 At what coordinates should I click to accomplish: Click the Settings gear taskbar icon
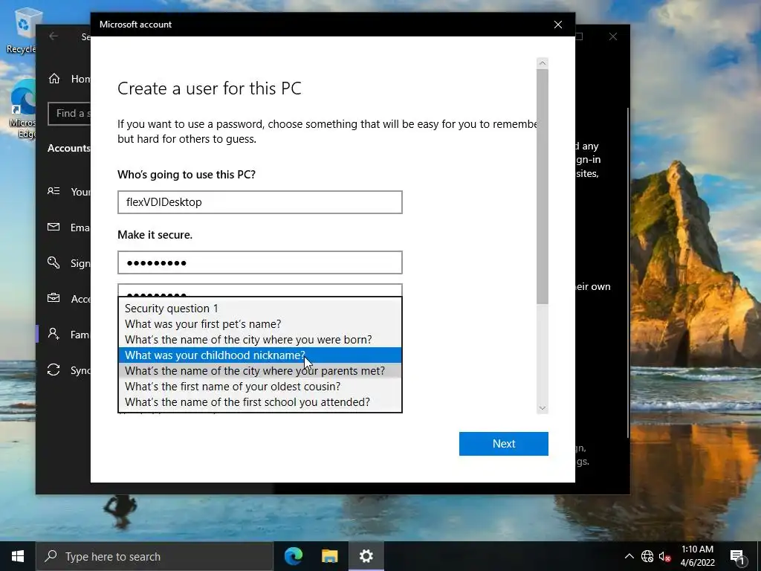(366, 556)
